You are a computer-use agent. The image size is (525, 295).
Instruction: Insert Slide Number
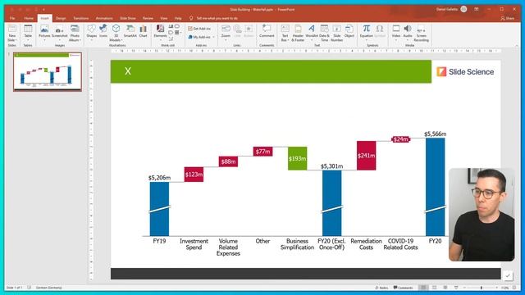336,33
